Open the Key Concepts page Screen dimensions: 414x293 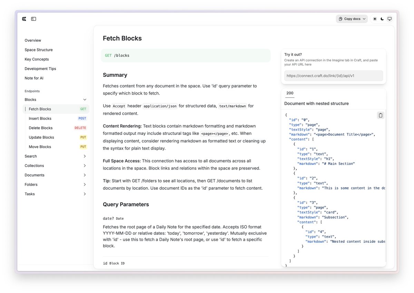[x=37, y=59]
